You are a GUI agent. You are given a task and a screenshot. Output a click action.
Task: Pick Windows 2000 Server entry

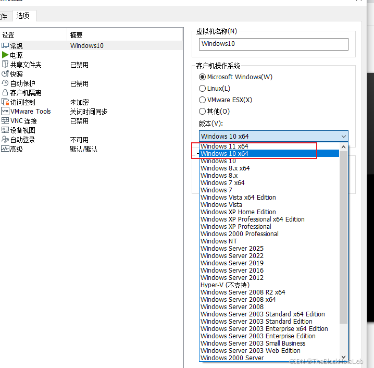(x=269, y=358)
